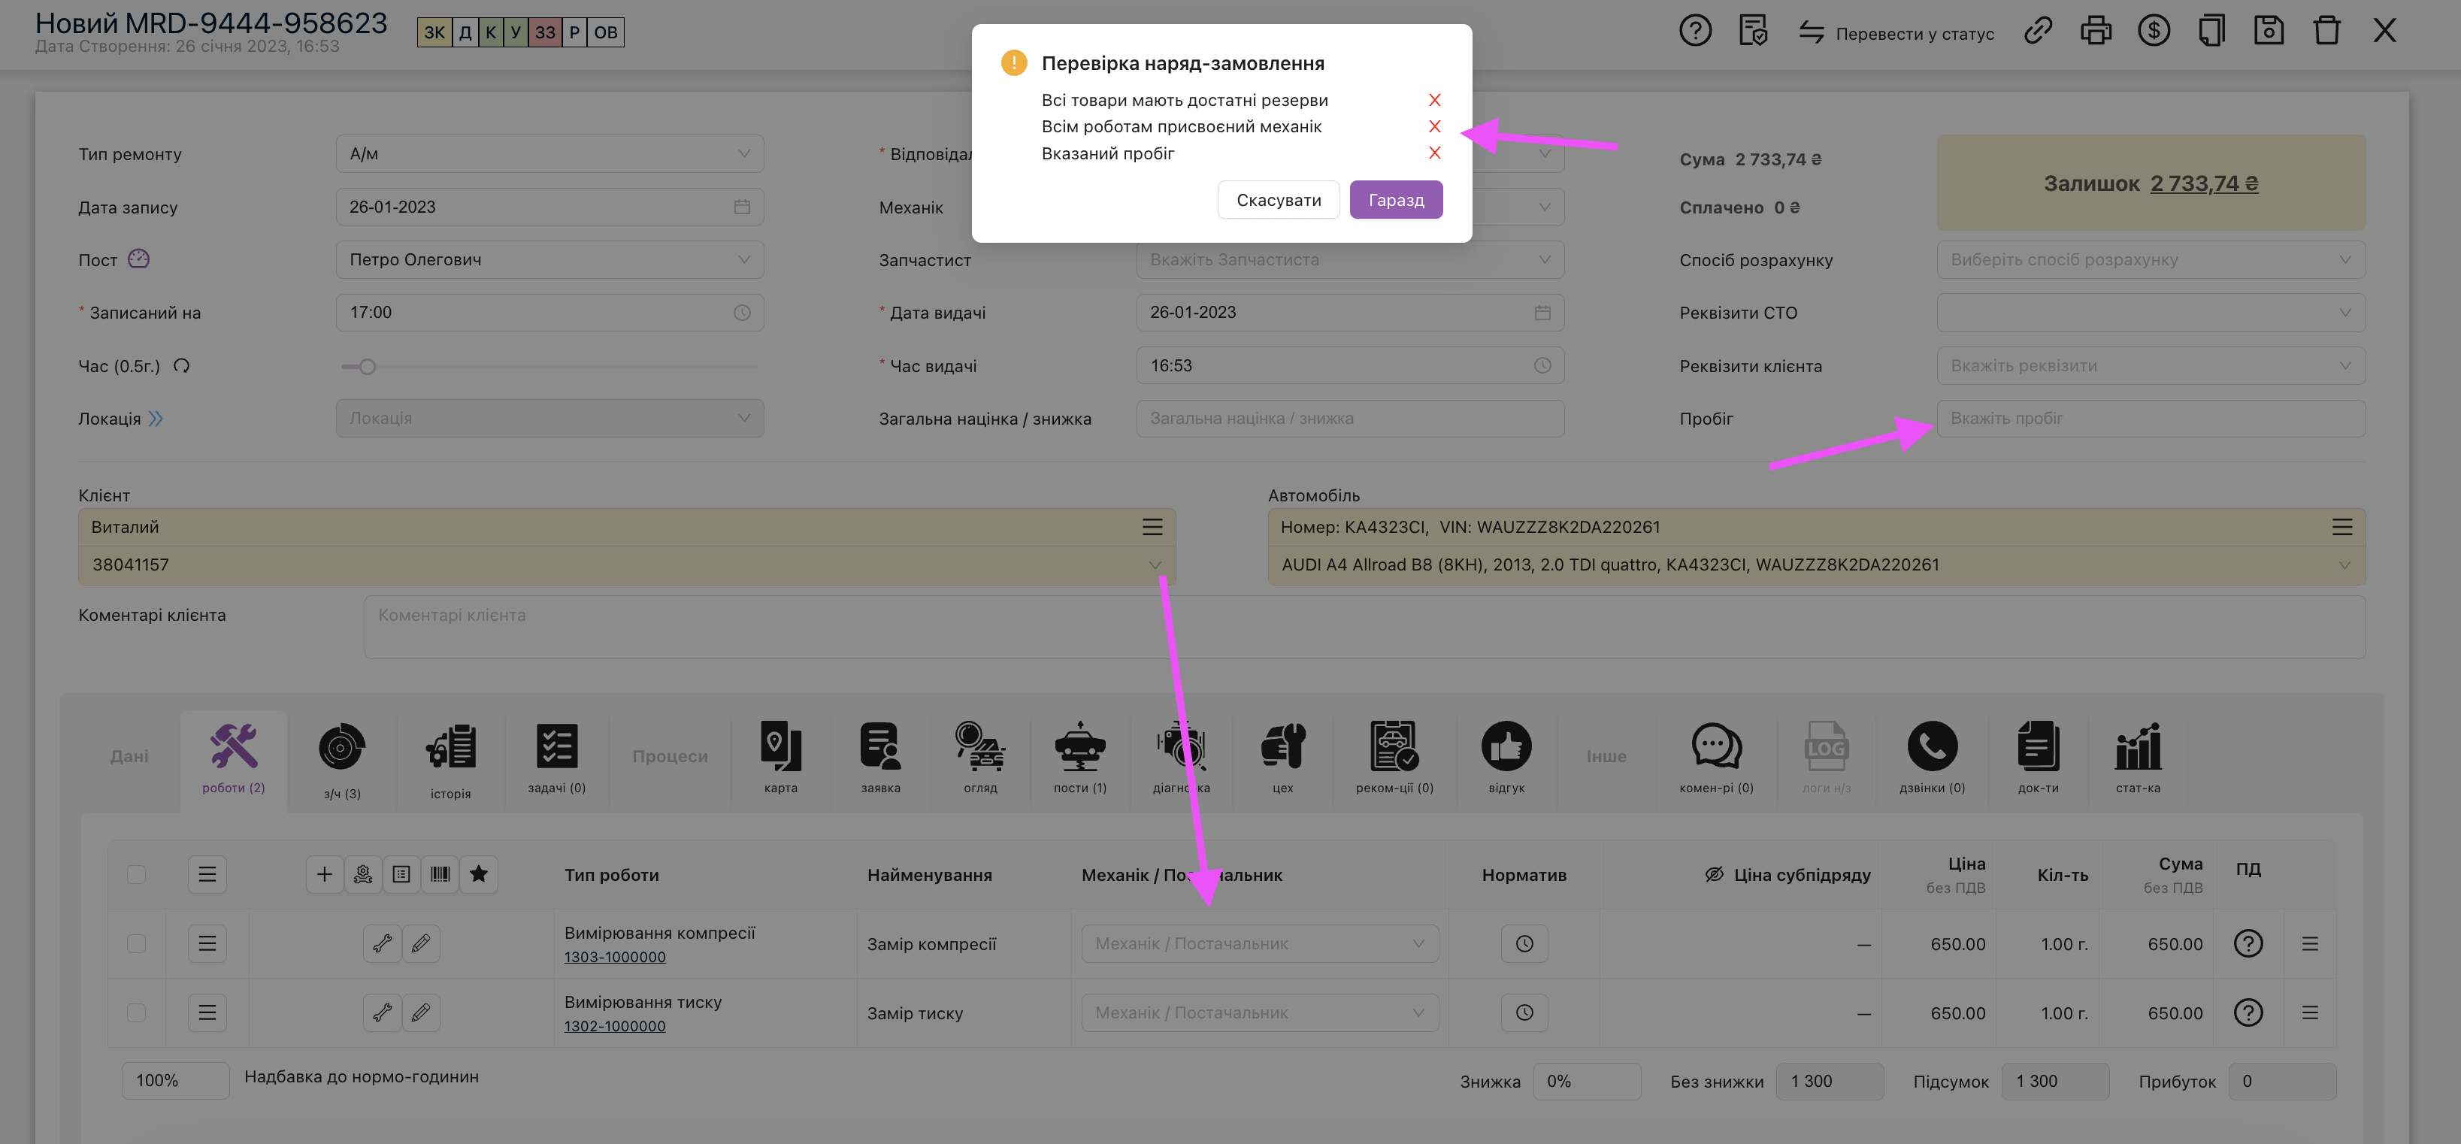Screen dimensions: 2461x1144
Task: Click the save (floppy disk) icon
Action: pos(2269,31)
